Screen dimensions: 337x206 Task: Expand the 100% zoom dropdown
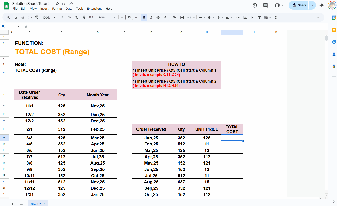coord(49,17)
